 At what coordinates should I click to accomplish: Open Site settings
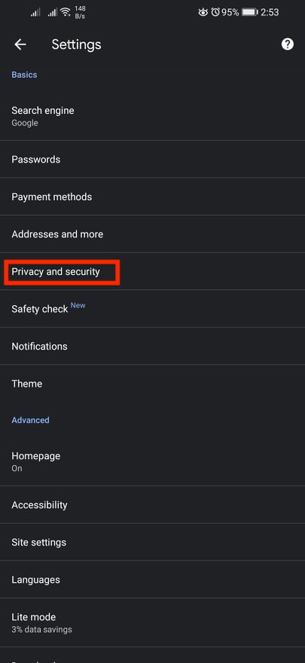click(x=152, y=542)
